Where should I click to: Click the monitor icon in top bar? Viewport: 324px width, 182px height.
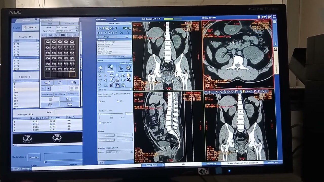(x=274, y=17)
